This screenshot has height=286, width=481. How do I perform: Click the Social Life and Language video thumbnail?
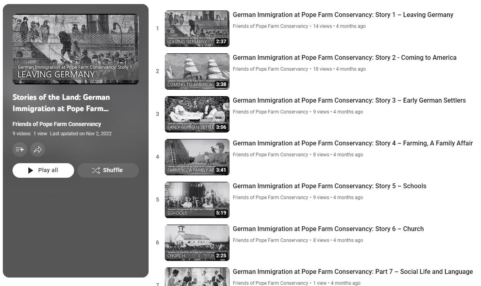pyautogui.click(x=197, y=277)
